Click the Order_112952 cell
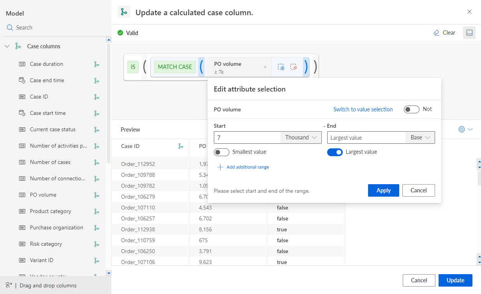Viewport: 481px width, 294px height. click(x=138, y=164)
